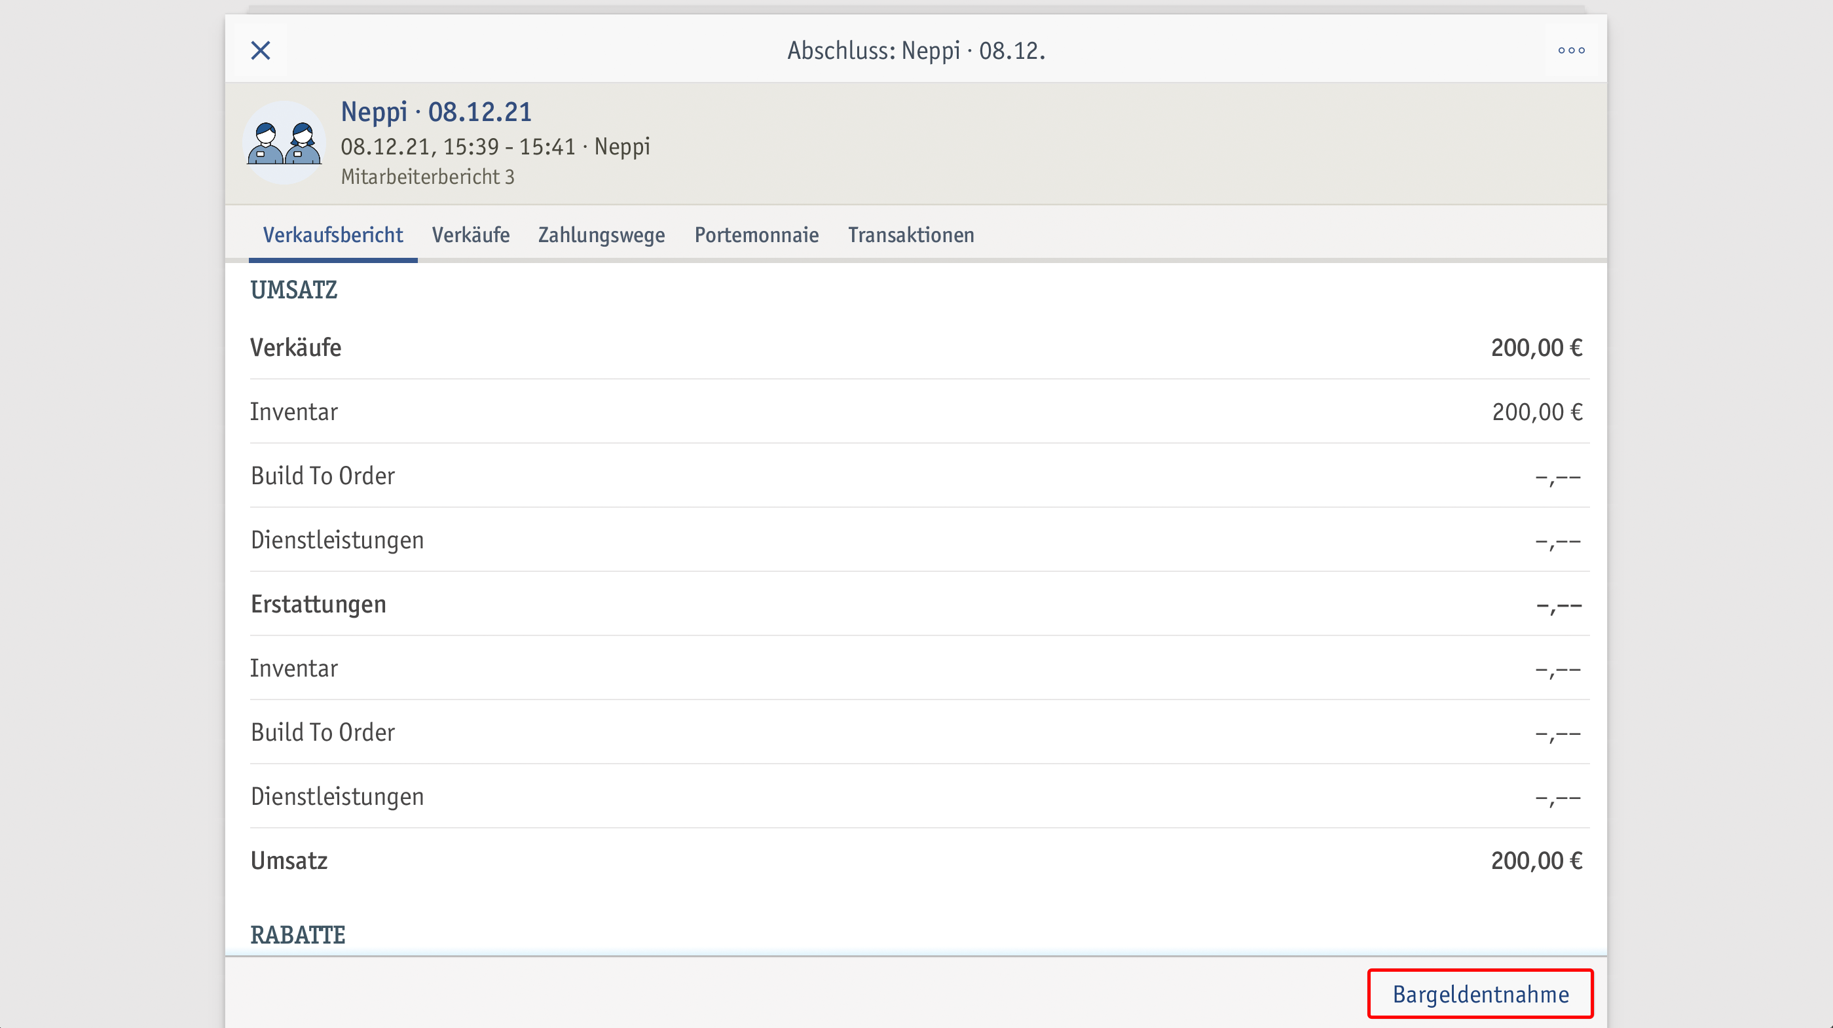Select Dienstleistungen row under Verkäufe
Screen dimensions: 1833x1028
pyautogui.click(x=919, y=540)
